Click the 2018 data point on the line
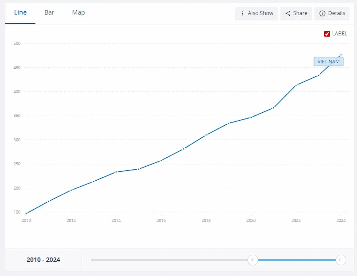Image resolution: width=357 pixels, height=276 pixels. click(206, 135)
